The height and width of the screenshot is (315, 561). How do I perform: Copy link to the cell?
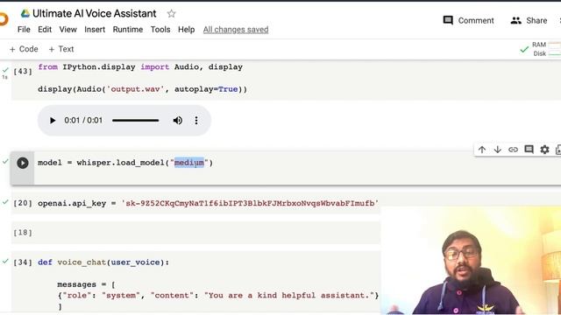513,150
